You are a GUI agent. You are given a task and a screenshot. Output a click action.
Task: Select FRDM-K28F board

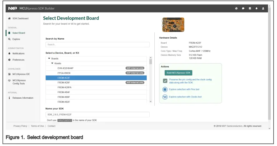[96, 82]
